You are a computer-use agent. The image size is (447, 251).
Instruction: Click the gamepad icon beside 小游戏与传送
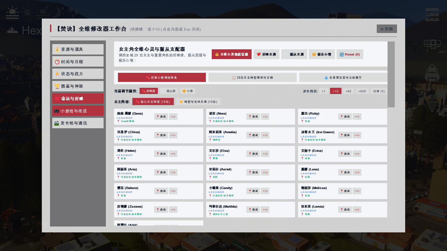pos(57,111)
